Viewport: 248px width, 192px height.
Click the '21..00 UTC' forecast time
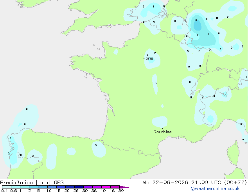pos(206,183)
